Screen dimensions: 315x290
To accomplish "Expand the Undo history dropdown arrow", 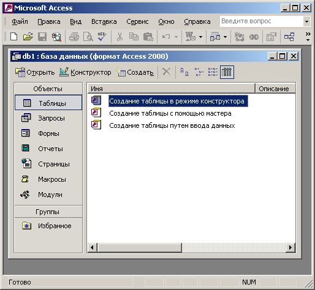I will pyautogui.click(x=176, y=37).
